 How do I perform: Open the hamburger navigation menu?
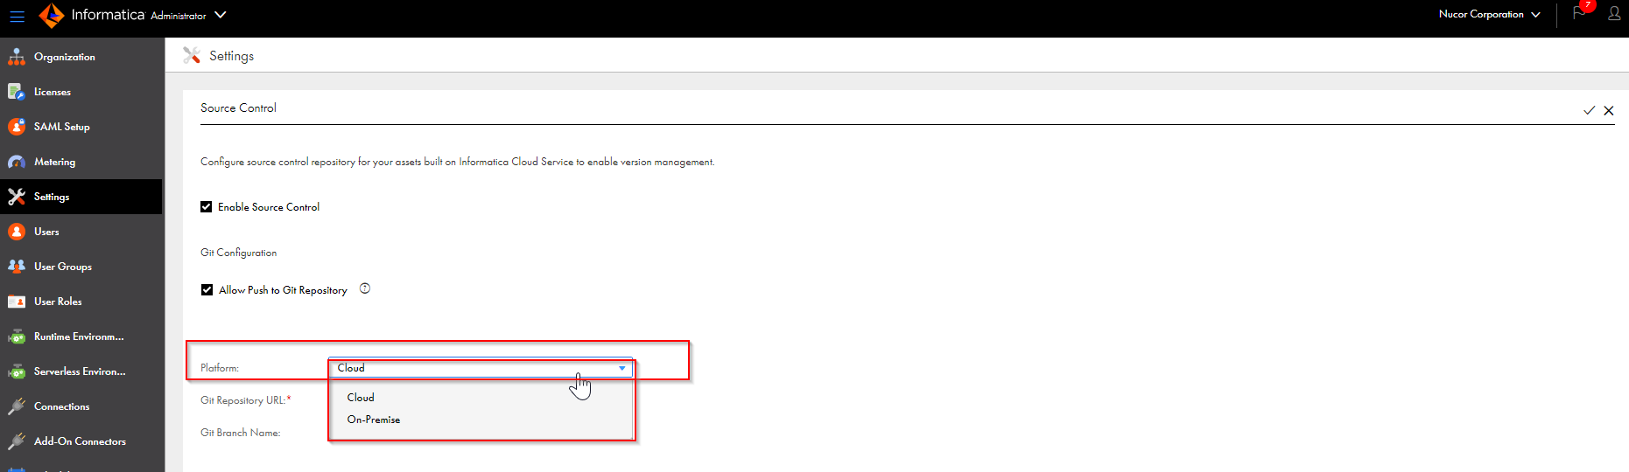(x=17, y=16)
